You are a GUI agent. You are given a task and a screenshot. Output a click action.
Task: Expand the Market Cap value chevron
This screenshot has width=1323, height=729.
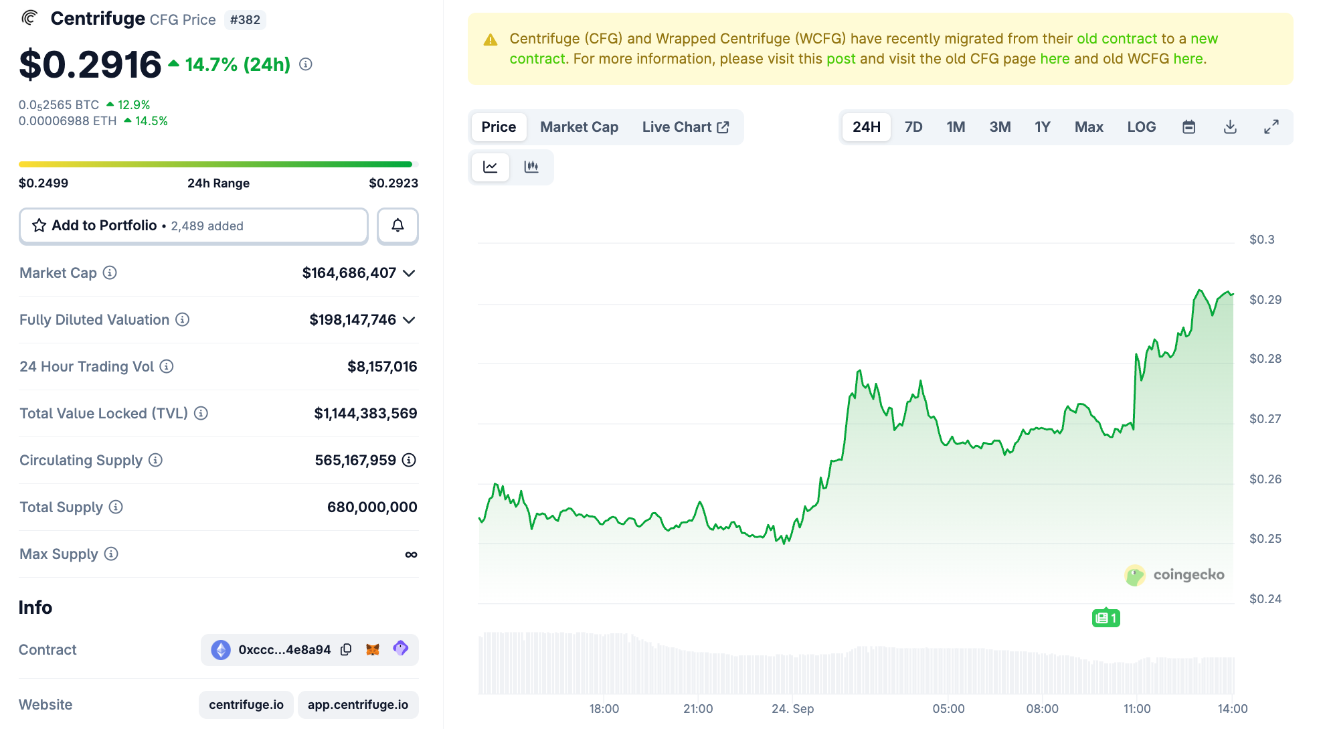point(410,273)
